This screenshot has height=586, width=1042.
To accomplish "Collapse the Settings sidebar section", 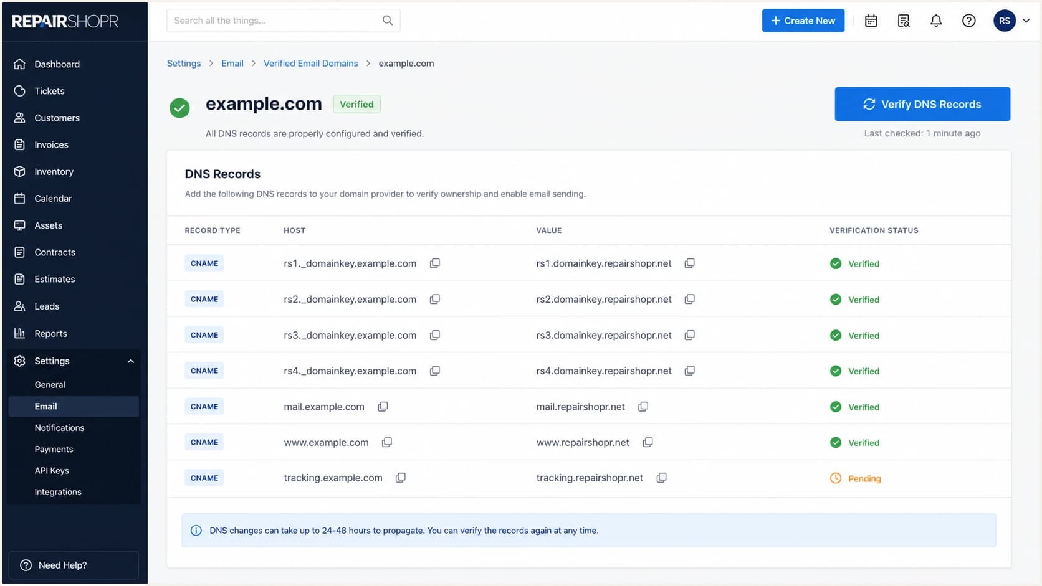I will click(x=131, y=361).
